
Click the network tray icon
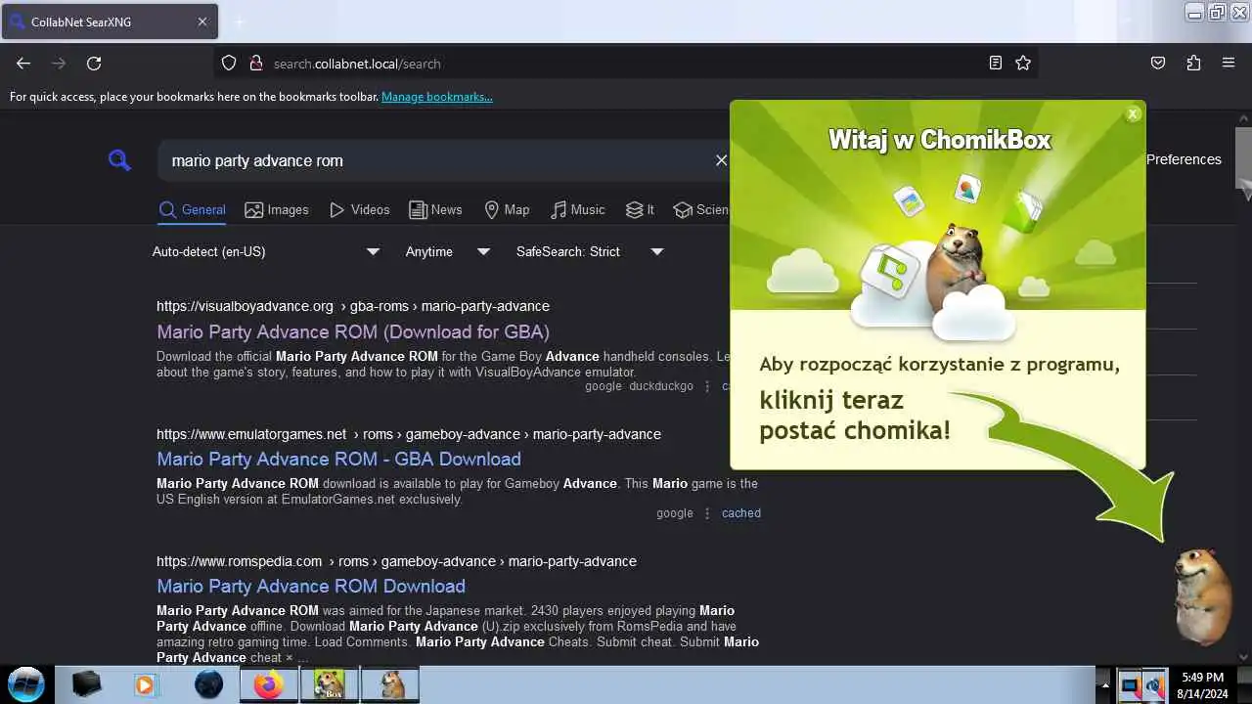click(x=1130, y=685)
